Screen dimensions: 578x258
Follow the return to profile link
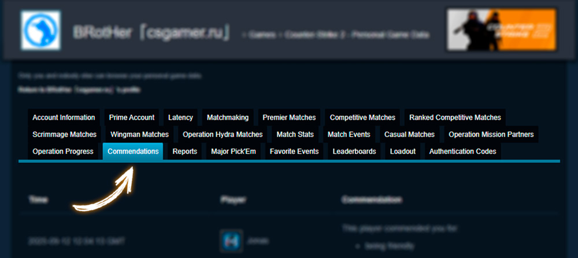(79, 90)
